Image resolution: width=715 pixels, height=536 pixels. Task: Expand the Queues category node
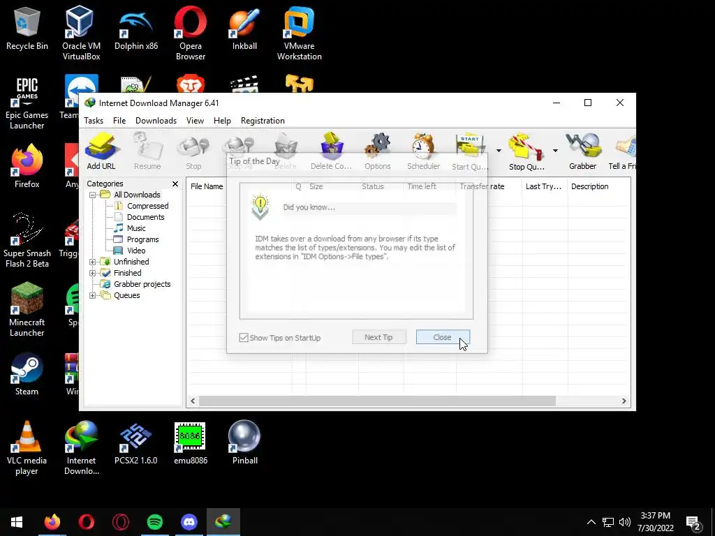pyautogui.click(x=93, y=295)
